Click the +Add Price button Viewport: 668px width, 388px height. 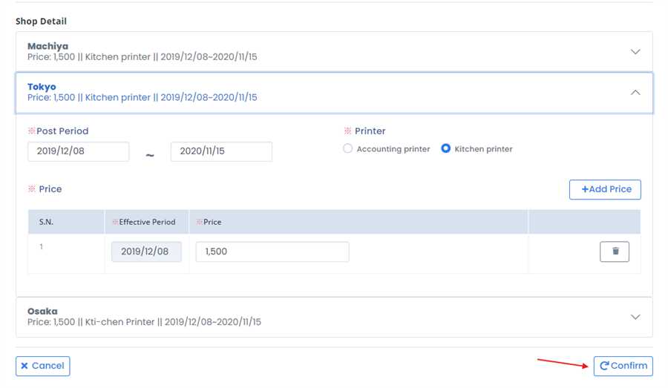click(605, 189)
